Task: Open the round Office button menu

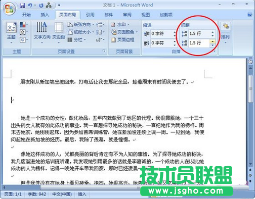Action: click(9, 9)
